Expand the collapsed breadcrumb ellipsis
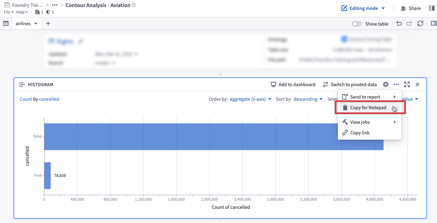 coord(55,5)
